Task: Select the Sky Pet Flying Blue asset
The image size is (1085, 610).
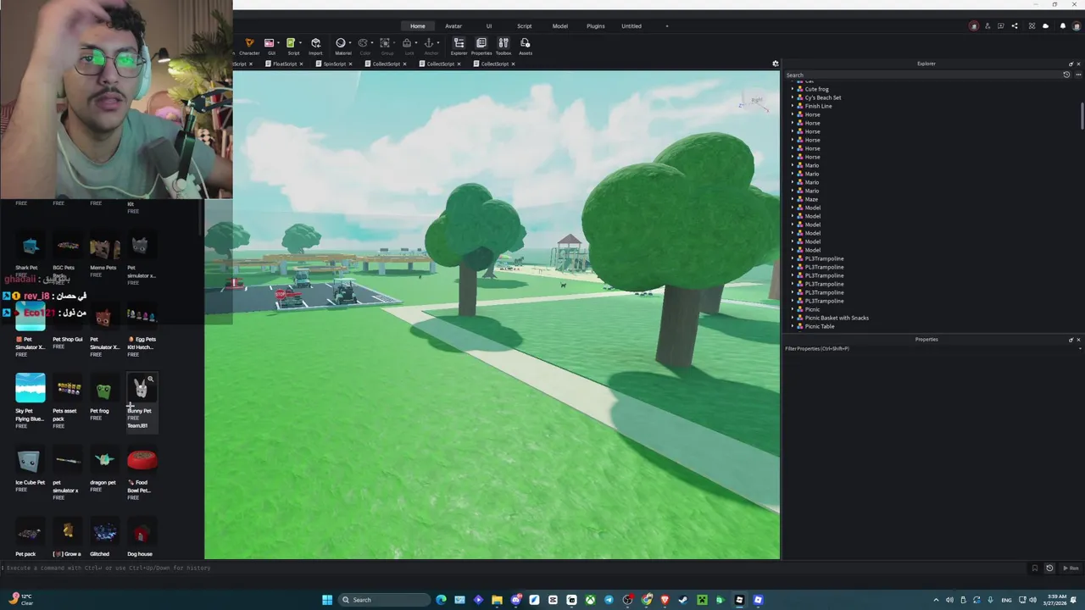Action: 30,401
